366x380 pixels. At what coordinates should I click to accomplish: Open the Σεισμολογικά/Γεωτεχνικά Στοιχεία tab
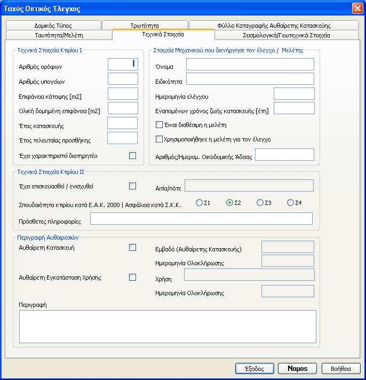pyautogui.click(x=287, y=35)
